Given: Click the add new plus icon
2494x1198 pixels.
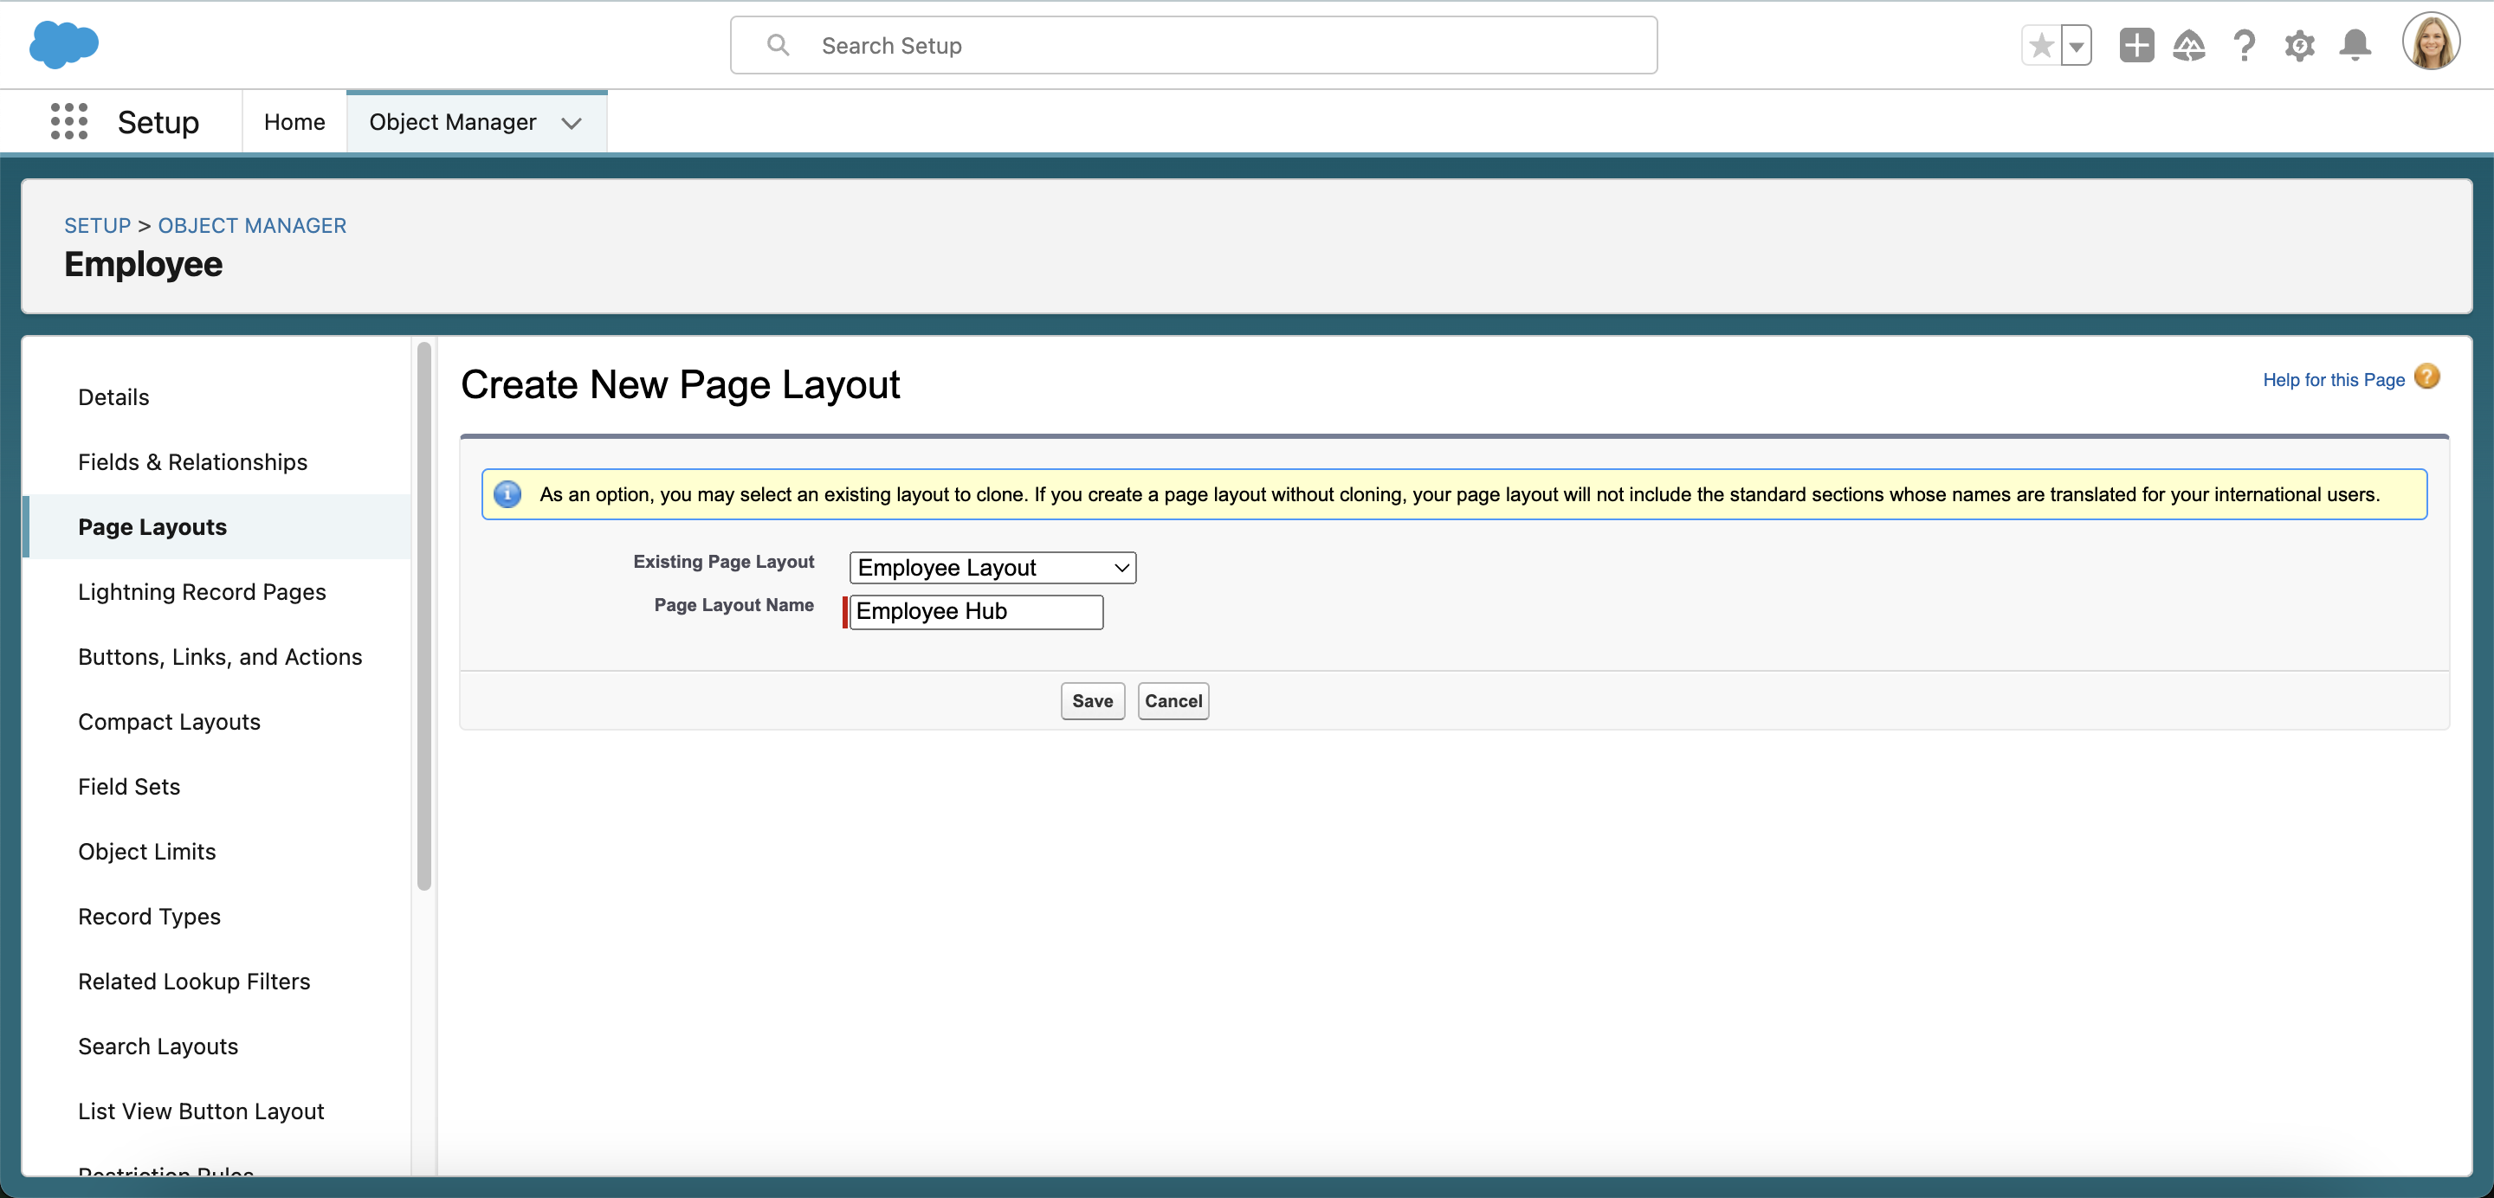Looking at the screenshot, I should point(2135,44).
